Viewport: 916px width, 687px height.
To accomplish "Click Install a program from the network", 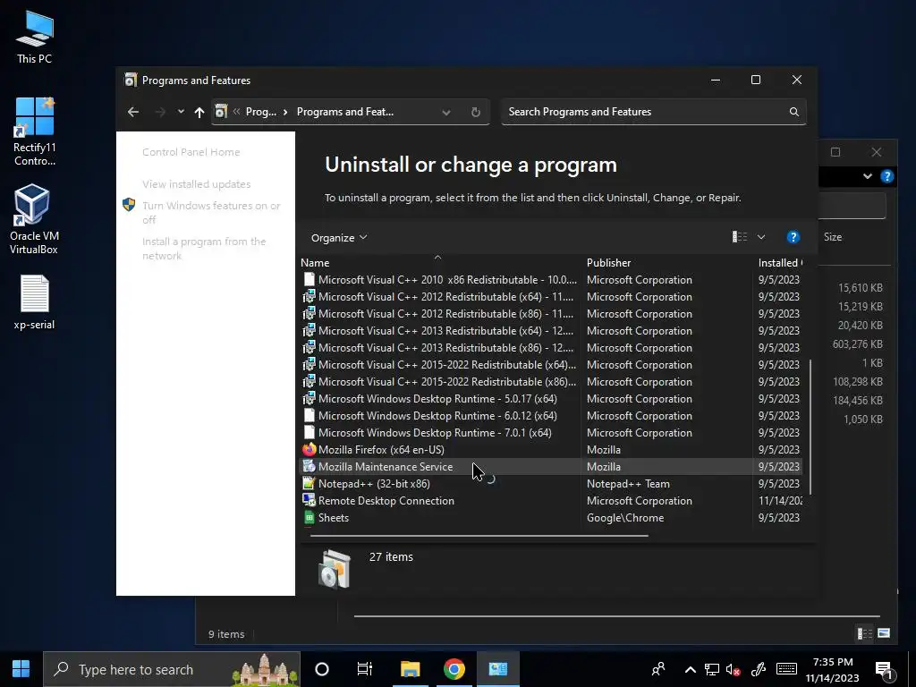I will (204, 249).
